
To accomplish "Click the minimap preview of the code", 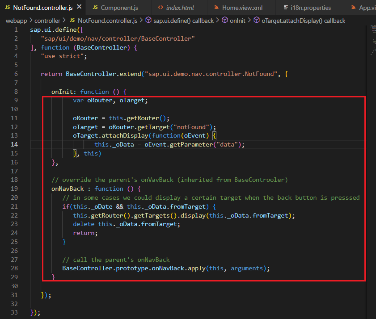I will pyautogui.click(x=373, y=40).
